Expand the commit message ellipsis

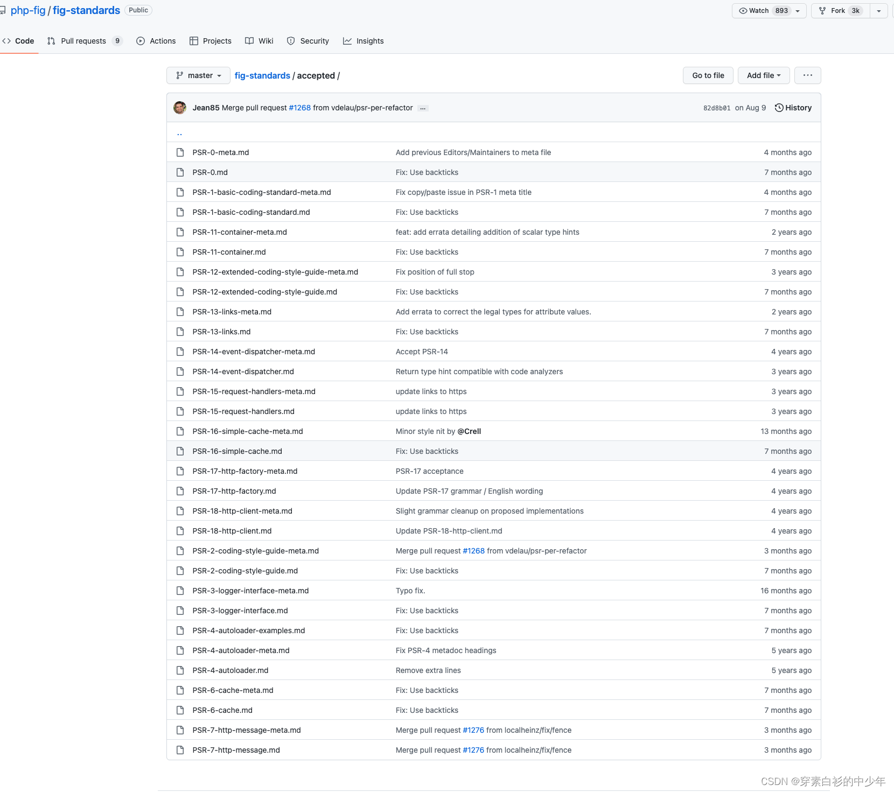pos(423,108)
